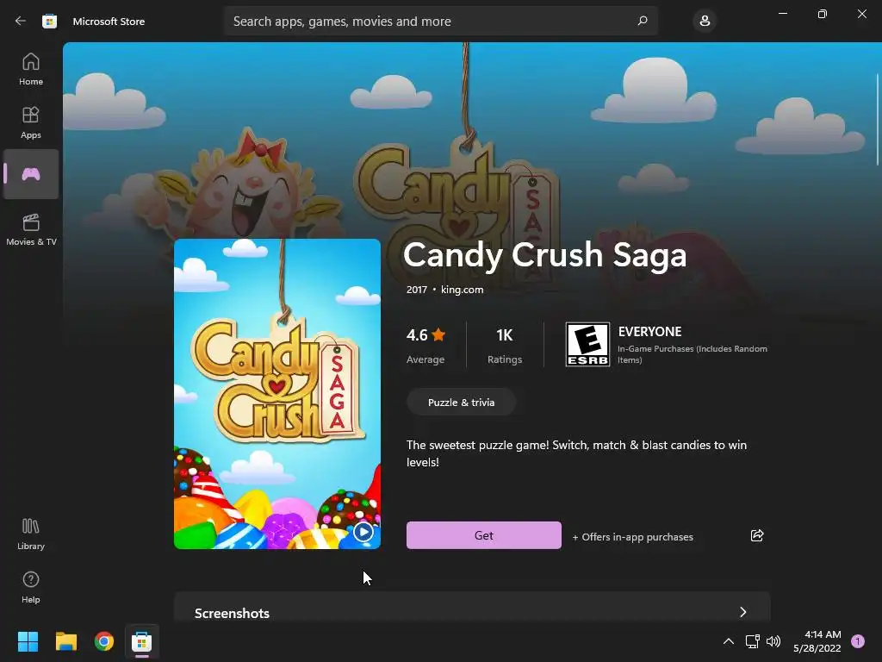
Task: Open the Puzzle & trivia category tag
Action: [462, 403]
